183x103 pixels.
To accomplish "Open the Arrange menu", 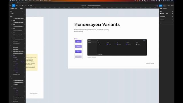I will pyautogui.click(x=37, y=1).
